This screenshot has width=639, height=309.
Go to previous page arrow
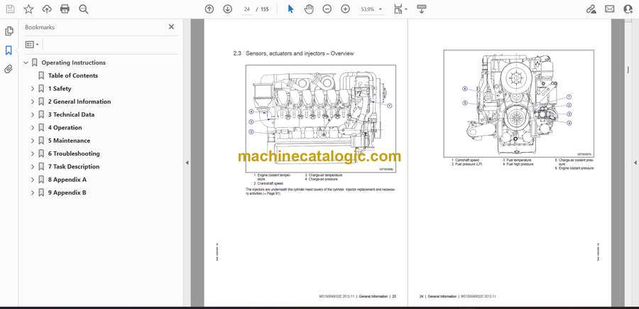[x=209, y=9]
